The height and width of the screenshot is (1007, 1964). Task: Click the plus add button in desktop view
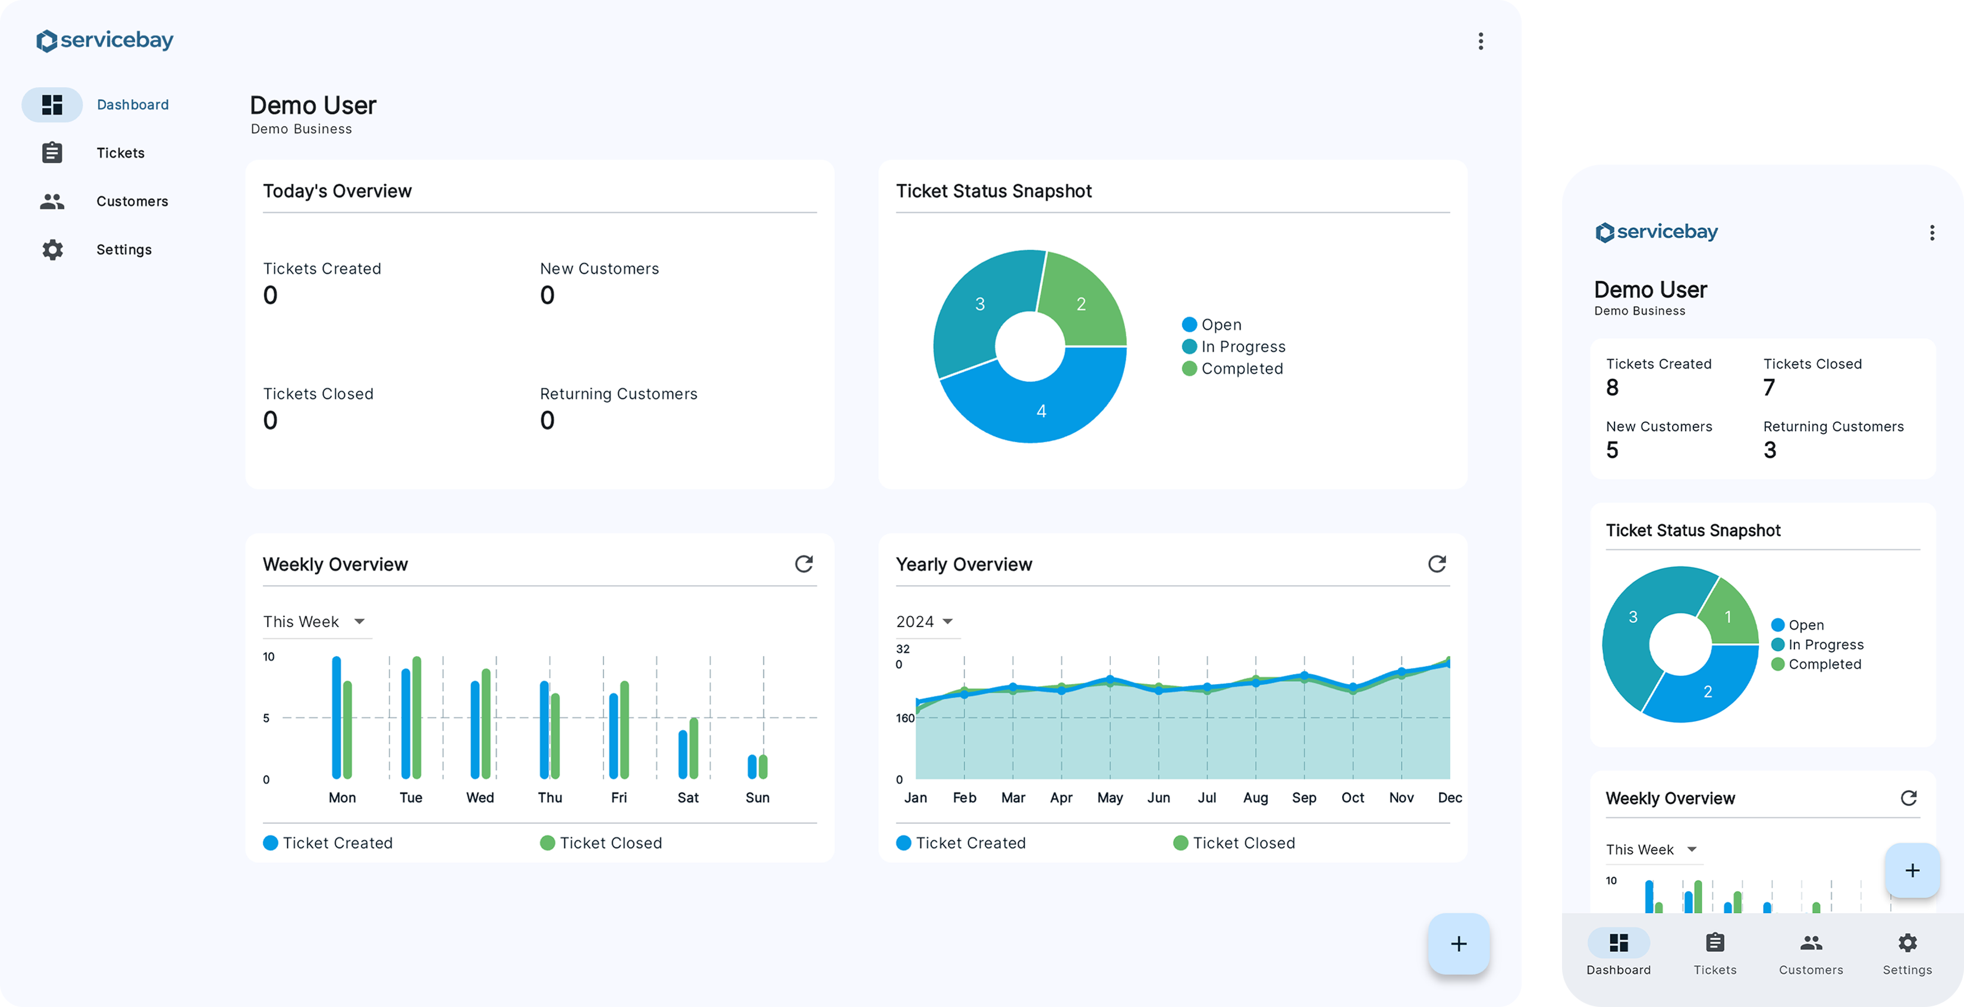pos(1458,943)
